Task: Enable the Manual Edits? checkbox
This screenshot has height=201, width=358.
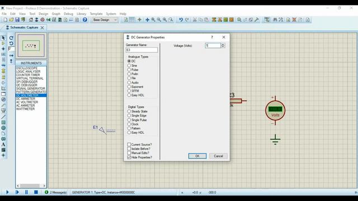Action: [129, 153]
